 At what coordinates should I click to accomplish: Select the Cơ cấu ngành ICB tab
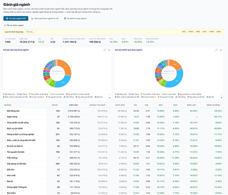pyautogui.click(x=16, y=18)
